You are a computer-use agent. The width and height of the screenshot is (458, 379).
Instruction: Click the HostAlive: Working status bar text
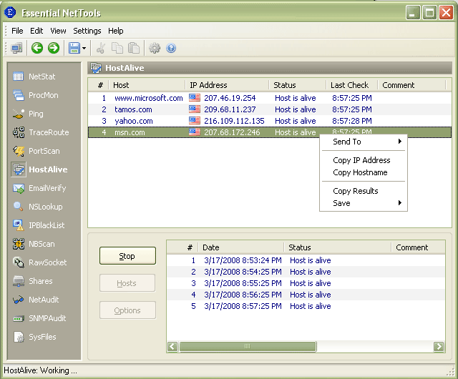pos(40,370)
